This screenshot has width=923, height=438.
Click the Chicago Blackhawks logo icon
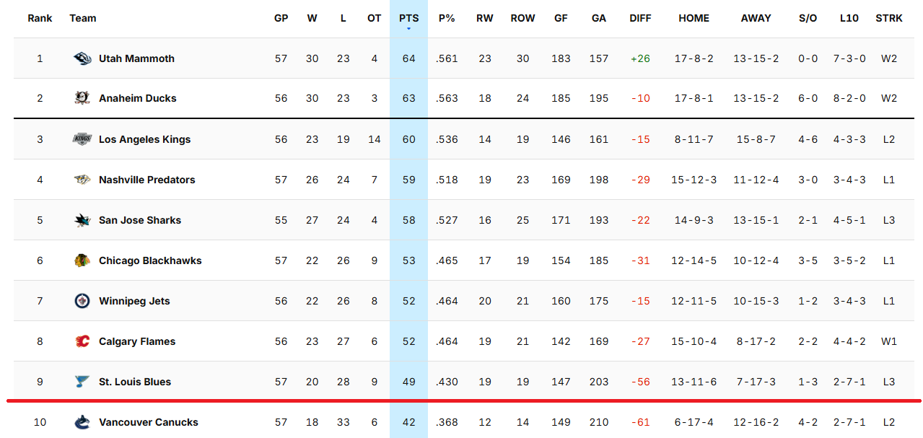click(x=82, y=260)
